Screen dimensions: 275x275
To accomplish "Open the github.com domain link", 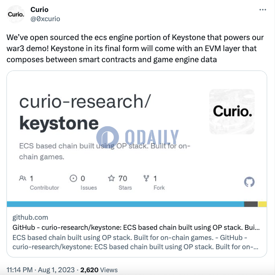I will (x=30, y=217).
